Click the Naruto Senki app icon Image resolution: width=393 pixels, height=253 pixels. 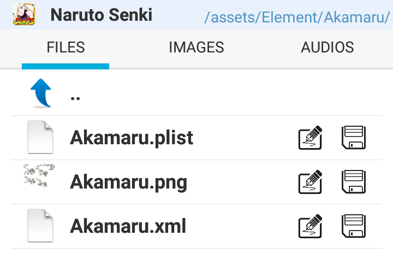tap(24, 15)
